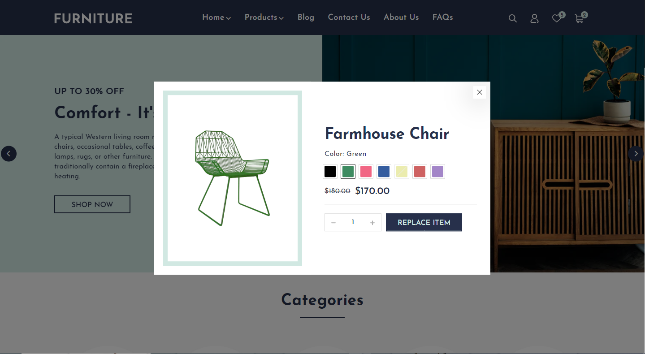Expand the Home dropdown menu
Viewport: 645px width, 354px height.
tap(216, 17)
